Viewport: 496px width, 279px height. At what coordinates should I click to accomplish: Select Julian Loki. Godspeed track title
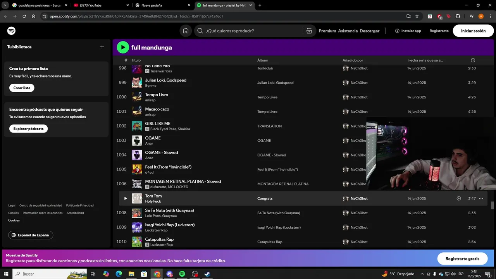pos(165,80)
